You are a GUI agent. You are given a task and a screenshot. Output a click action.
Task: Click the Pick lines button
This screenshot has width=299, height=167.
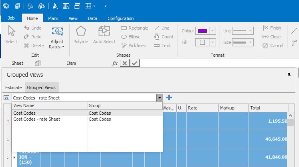(x=134, y=46)
